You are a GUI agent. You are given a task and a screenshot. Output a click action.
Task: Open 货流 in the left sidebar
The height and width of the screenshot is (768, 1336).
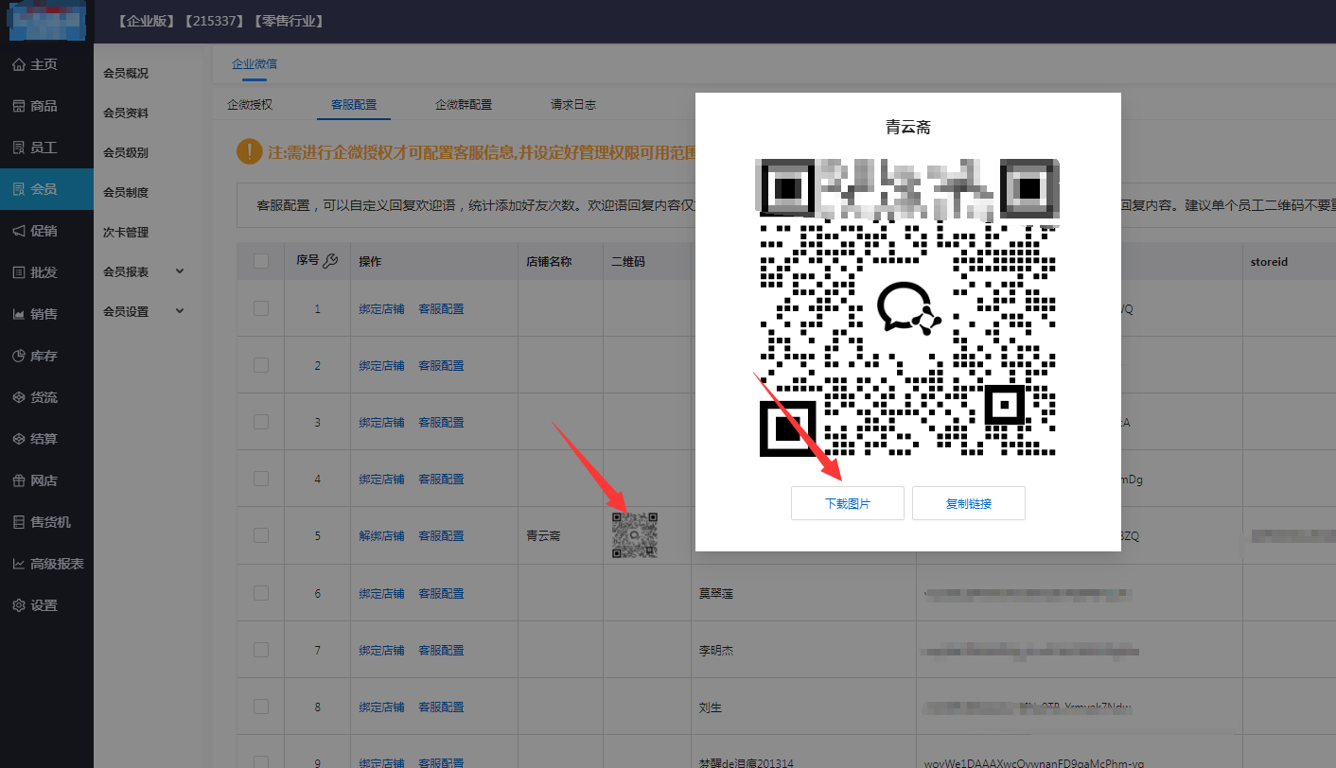45,397
